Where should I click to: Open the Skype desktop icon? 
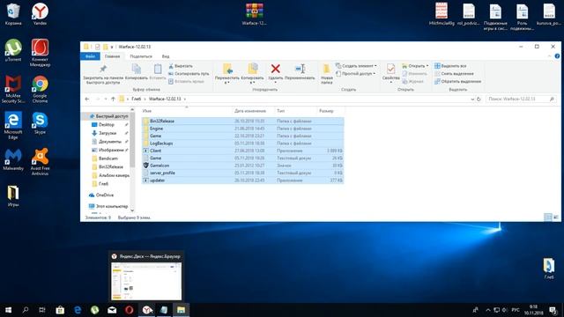coord(40,122)
